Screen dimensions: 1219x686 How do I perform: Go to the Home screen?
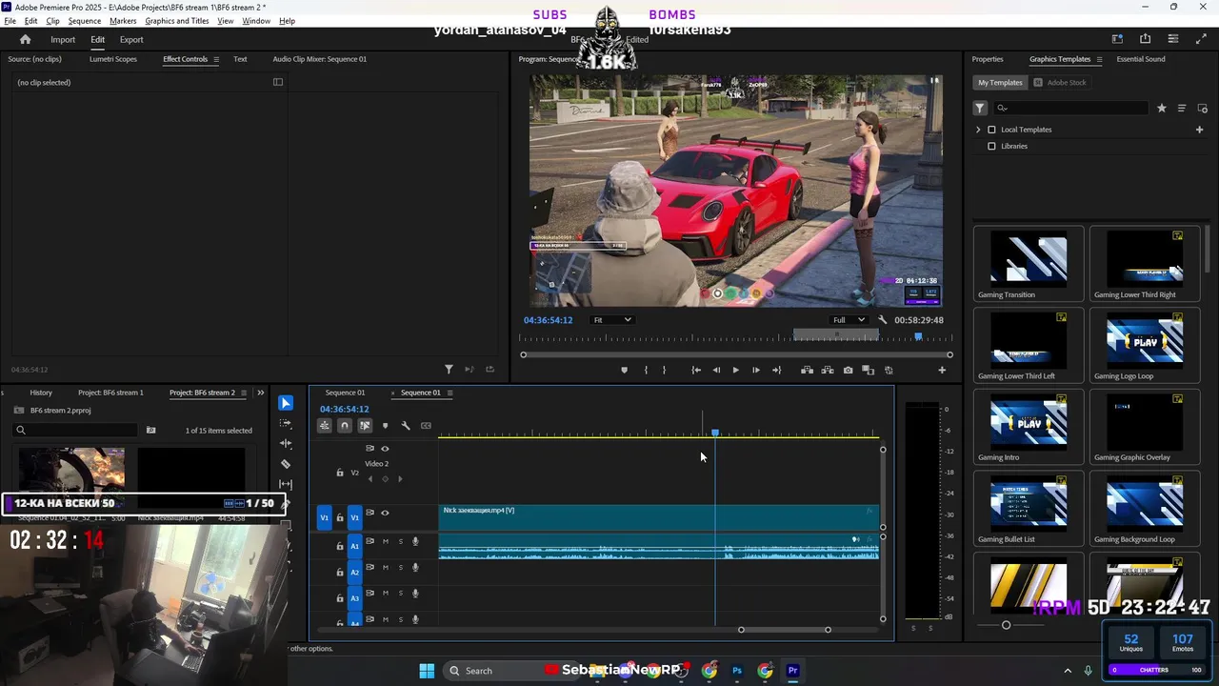tap(26, 40)
